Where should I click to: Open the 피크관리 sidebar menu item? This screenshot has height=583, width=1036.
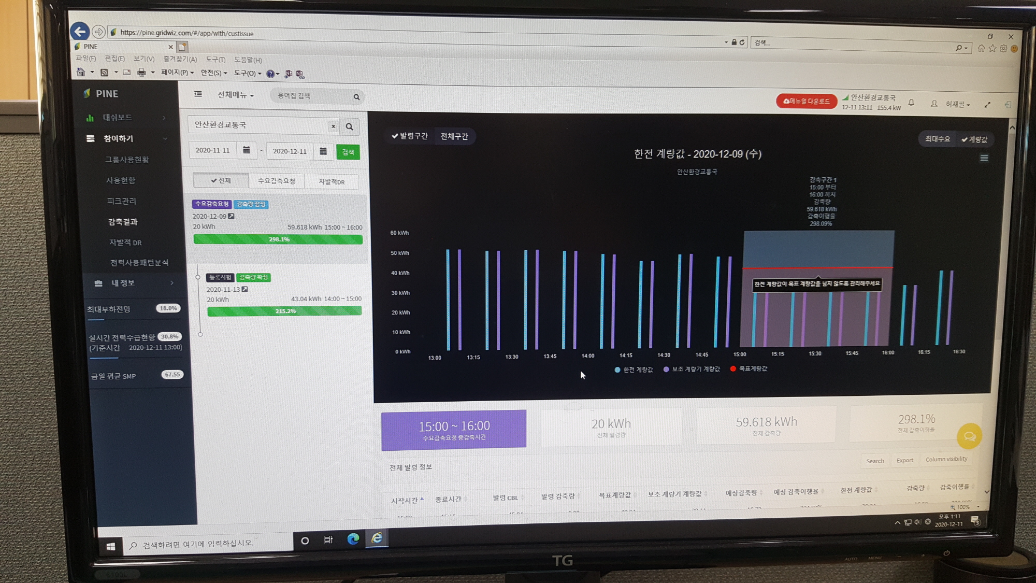pyautogui.click(x=122, y=201)
